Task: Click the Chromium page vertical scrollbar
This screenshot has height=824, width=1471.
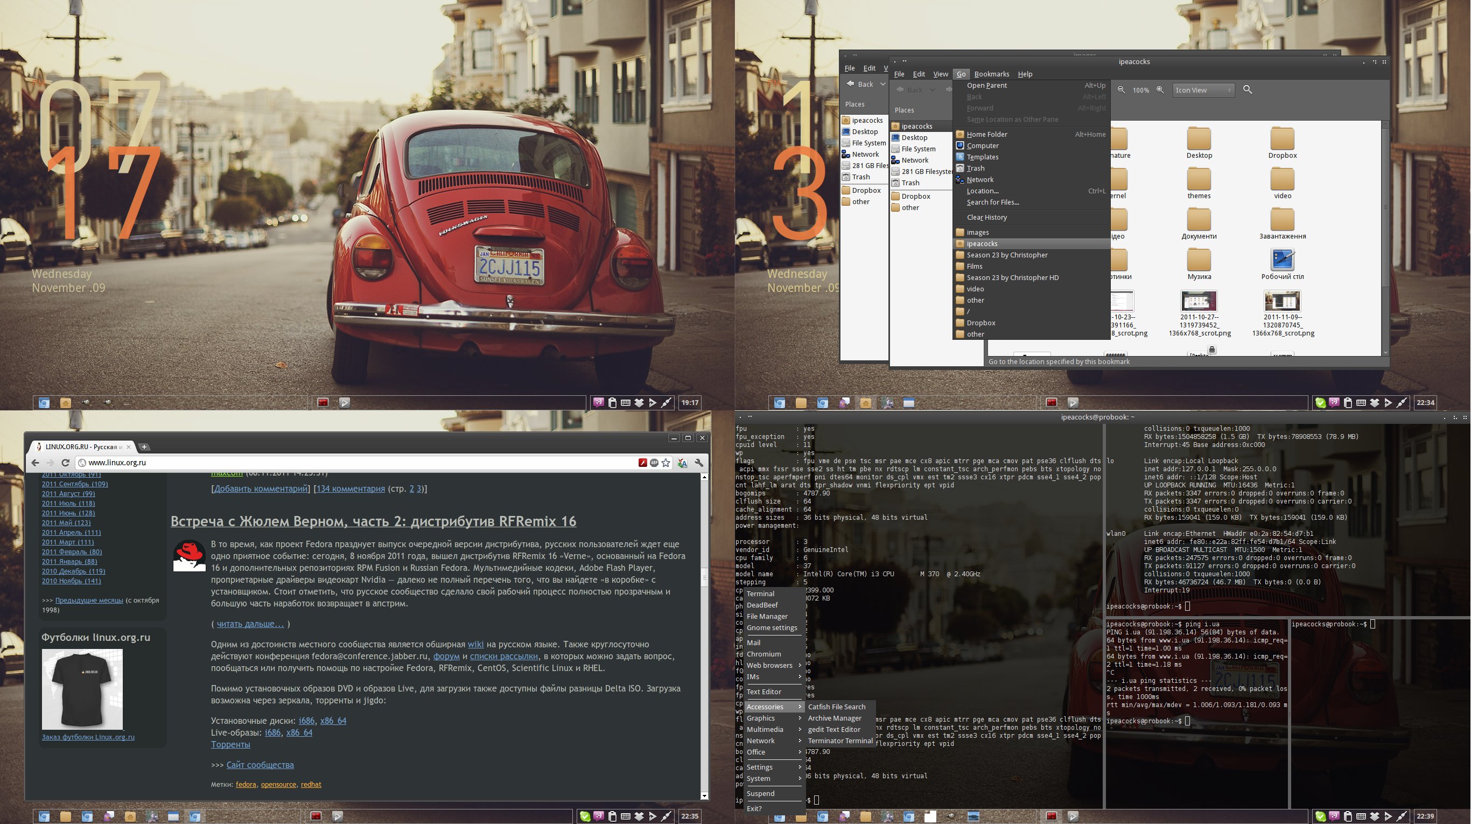Action: [x=704, y=636]
